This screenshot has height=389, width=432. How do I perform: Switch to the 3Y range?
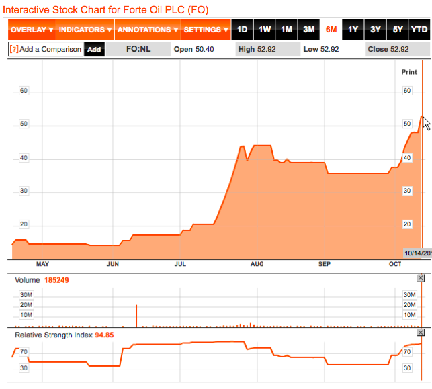[x=376, y=30]
